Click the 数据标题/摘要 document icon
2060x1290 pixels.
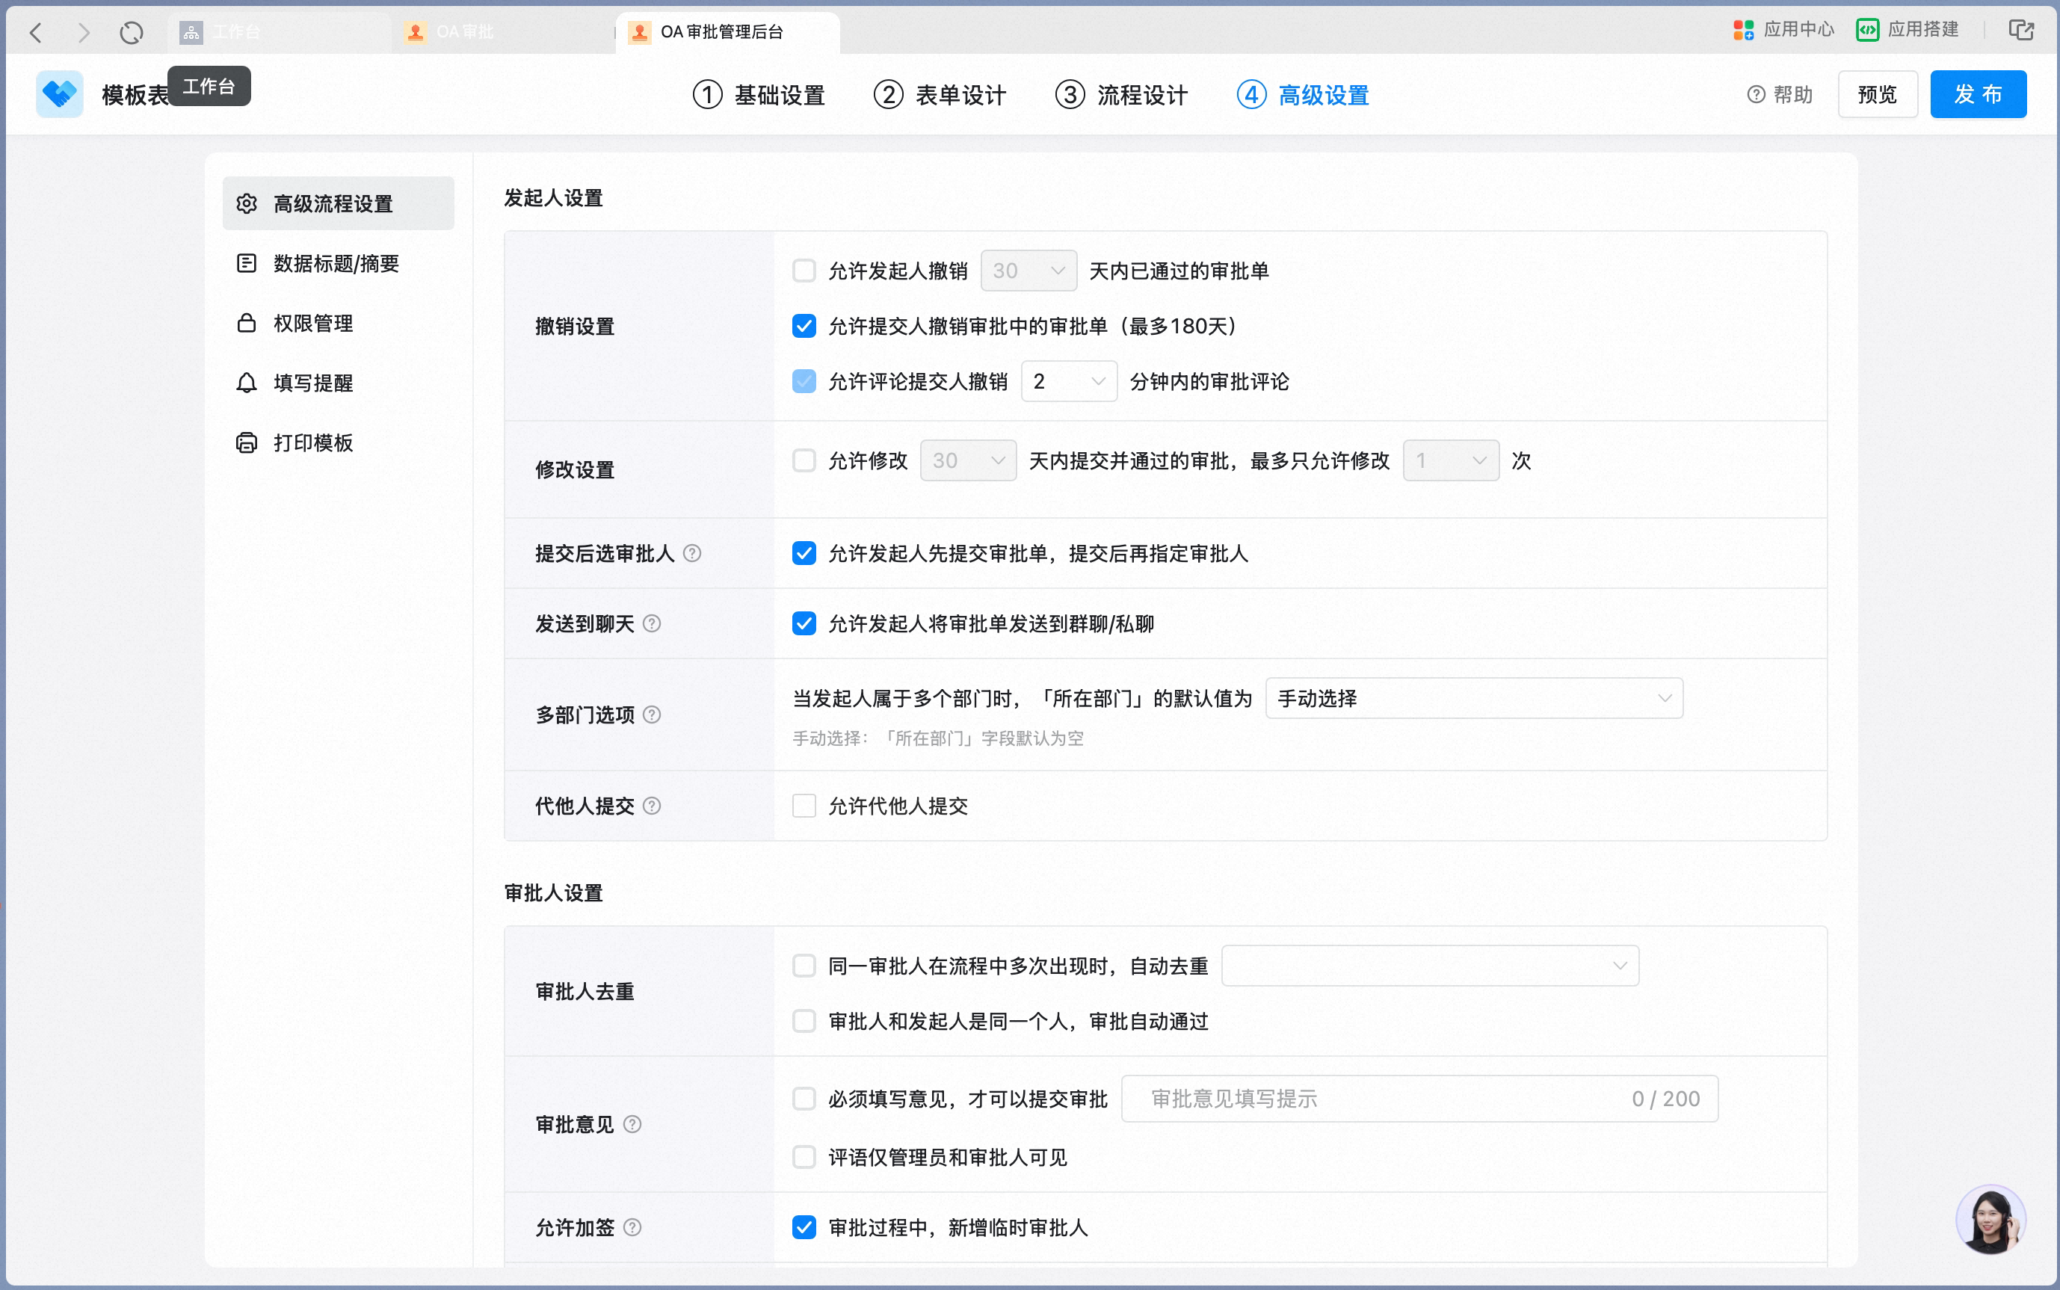pyautogui.click(x=247, y=263)
